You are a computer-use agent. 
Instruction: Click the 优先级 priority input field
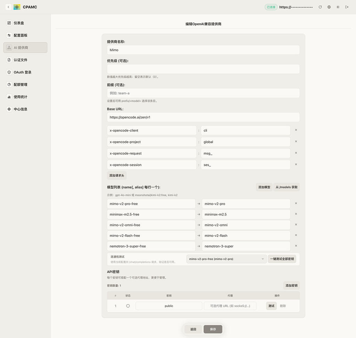(x=203, y=69)
